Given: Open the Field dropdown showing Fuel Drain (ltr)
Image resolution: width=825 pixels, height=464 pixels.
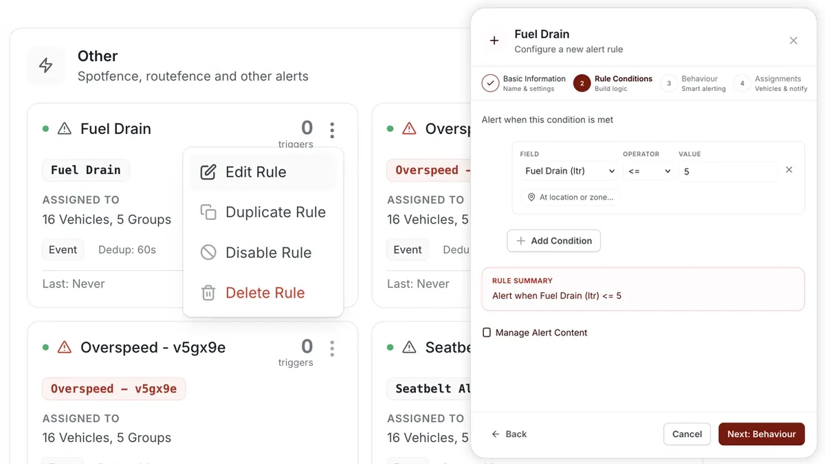Looking at the screenshot, I should point(569,171).
